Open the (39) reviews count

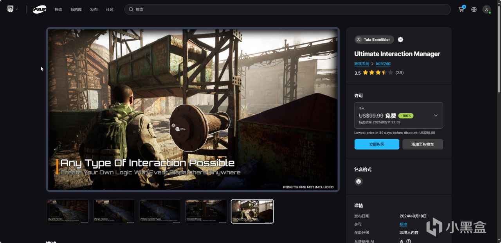(x=400, y=72)
